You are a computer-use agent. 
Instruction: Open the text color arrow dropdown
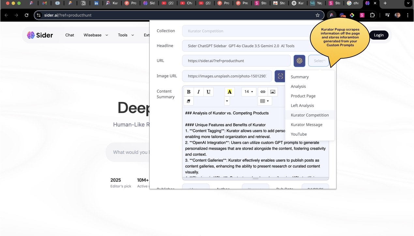[x=227, y=101]
